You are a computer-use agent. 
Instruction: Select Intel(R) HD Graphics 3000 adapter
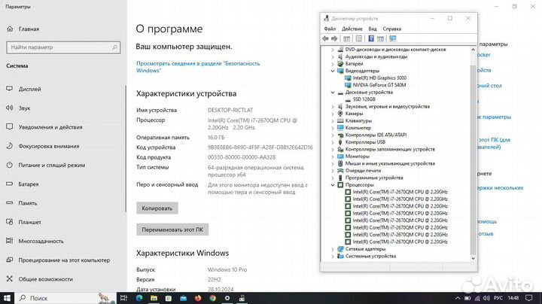pos(379,78)
